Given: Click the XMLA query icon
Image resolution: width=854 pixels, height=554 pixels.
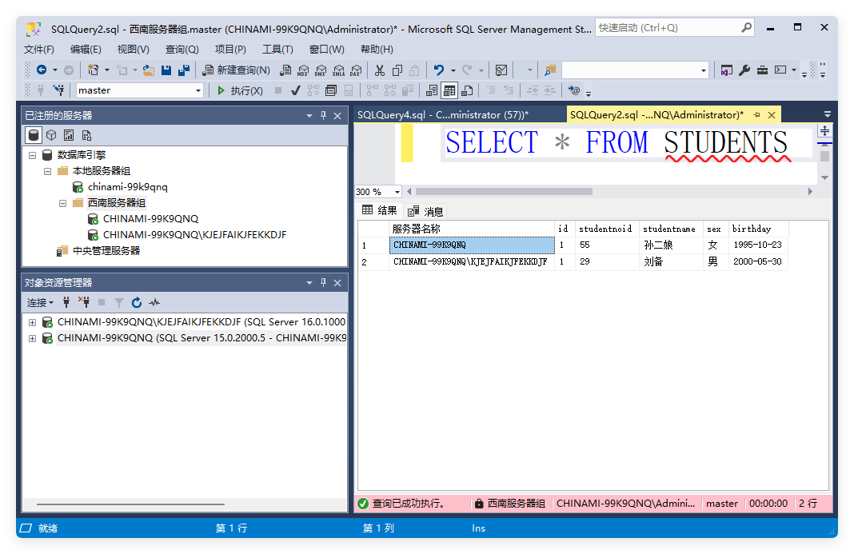Looking at the screenshot, I should coord(339,70).
